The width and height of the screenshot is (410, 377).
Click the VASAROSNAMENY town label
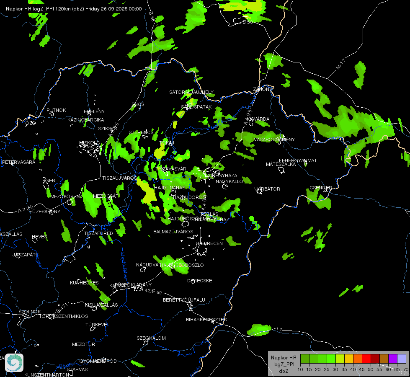(x=274, y=139)
